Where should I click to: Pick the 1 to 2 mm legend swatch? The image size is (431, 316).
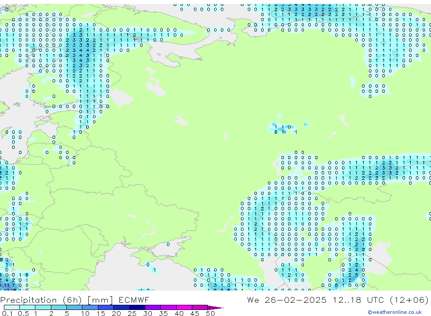[43, 307]
